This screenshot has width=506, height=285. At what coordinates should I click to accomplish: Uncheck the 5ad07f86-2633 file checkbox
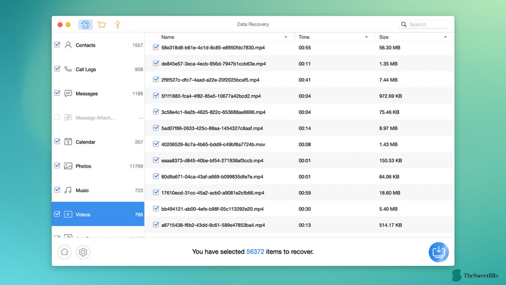click(156, 128)
